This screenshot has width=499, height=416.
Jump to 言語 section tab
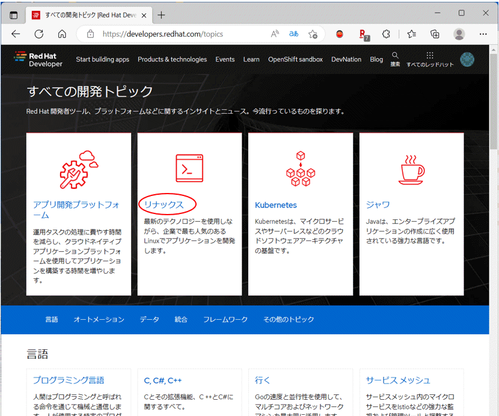coord(52,319)
